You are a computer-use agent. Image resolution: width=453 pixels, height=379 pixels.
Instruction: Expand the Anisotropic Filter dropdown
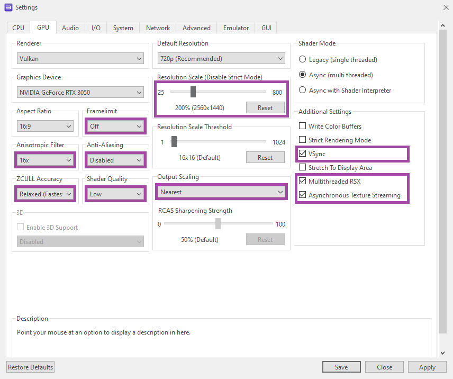pyautogui.click(x=46, y=160)
